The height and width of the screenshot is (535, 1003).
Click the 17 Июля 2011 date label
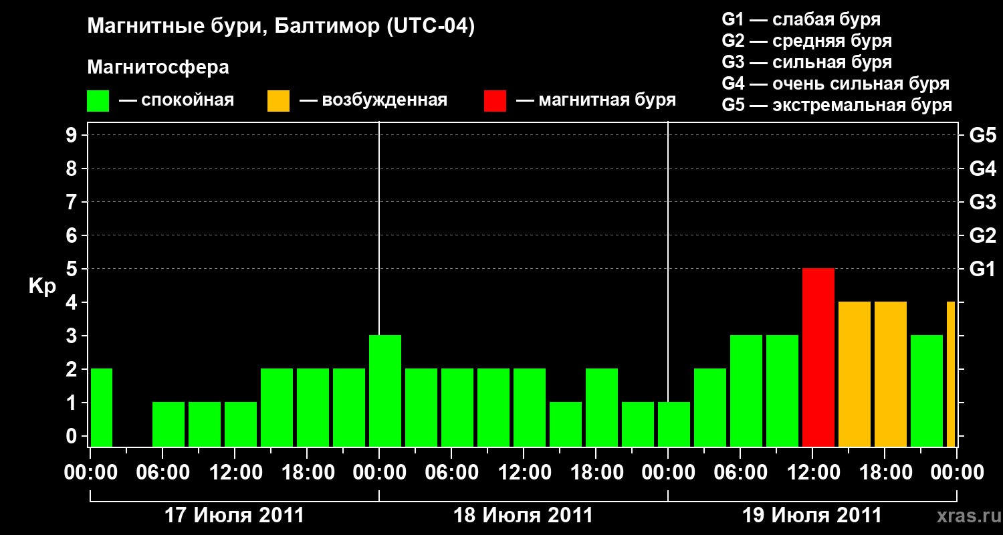(x=234, y=516)
